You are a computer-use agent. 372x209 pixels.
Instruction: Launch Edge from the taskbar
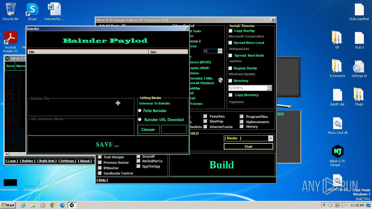tap(62, 205)
